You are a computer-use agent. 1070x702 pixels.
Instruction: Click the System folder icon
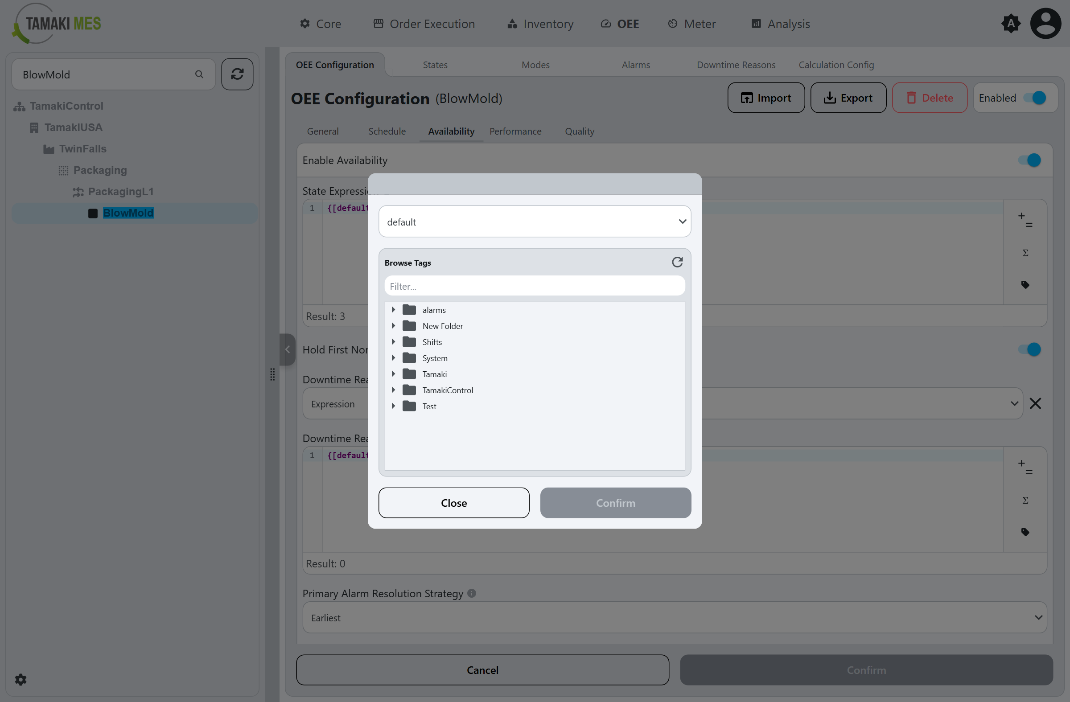[409, 358]
